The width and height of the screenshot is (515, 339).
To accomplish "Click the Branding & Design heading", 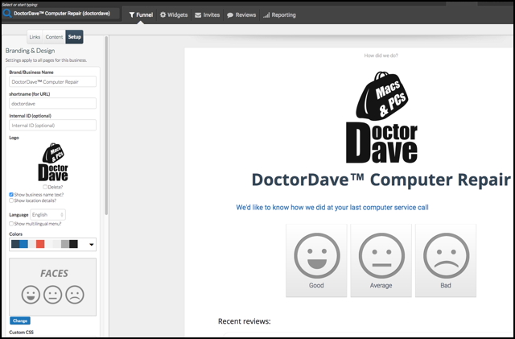I will click(31, 51).
